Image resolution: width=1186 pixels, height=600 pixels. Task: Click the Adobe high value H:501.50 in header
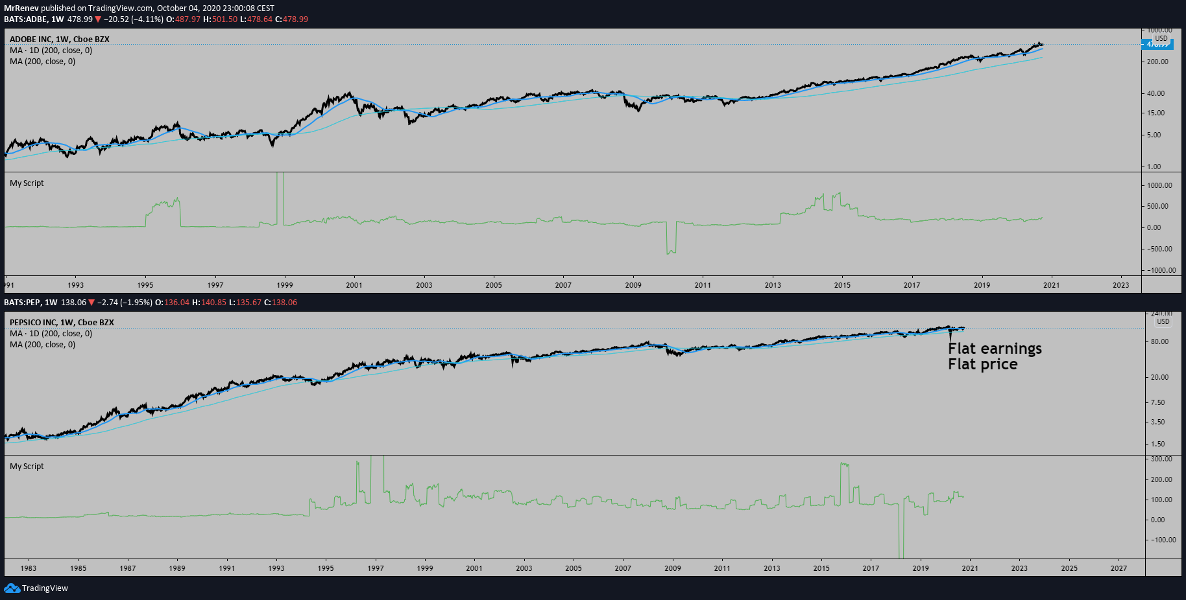[x=220, y=19]
